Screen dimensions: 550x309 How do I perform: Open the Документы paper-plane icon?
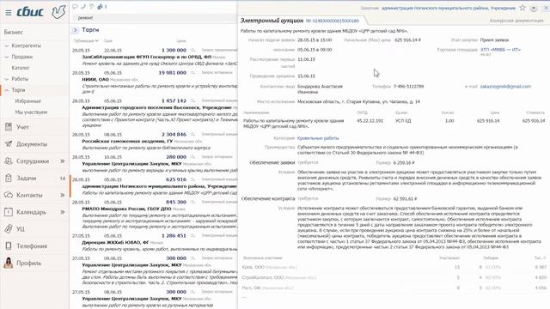point(9,143)
